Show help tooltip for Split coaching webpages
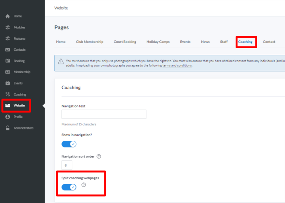 [x=84, y=185]
